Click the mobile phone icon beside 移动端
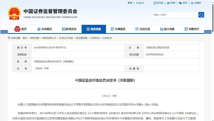Viewport: 214px width, 121px height. click(154, 3)
